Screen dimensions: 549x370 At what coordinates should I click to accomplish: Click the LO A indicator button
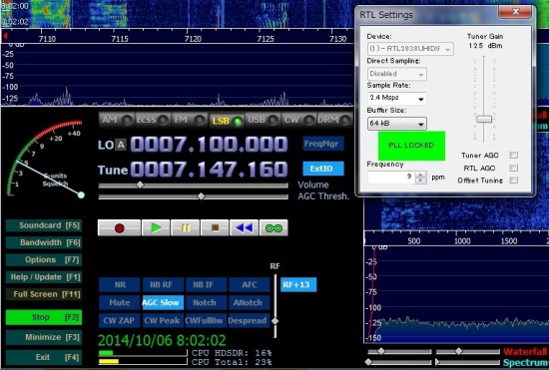pyautogui.click(x=121, y=145)
